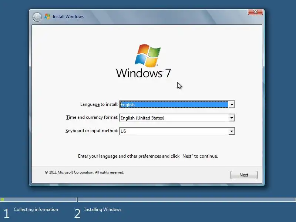Click the "Time and currency format:" label

[x=92, y=117]
